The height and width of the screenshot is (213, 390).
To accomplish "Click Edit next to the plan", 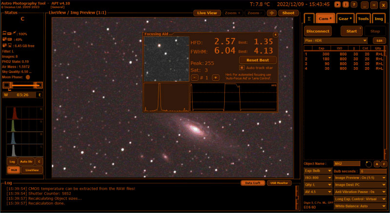I will [379, 41].
